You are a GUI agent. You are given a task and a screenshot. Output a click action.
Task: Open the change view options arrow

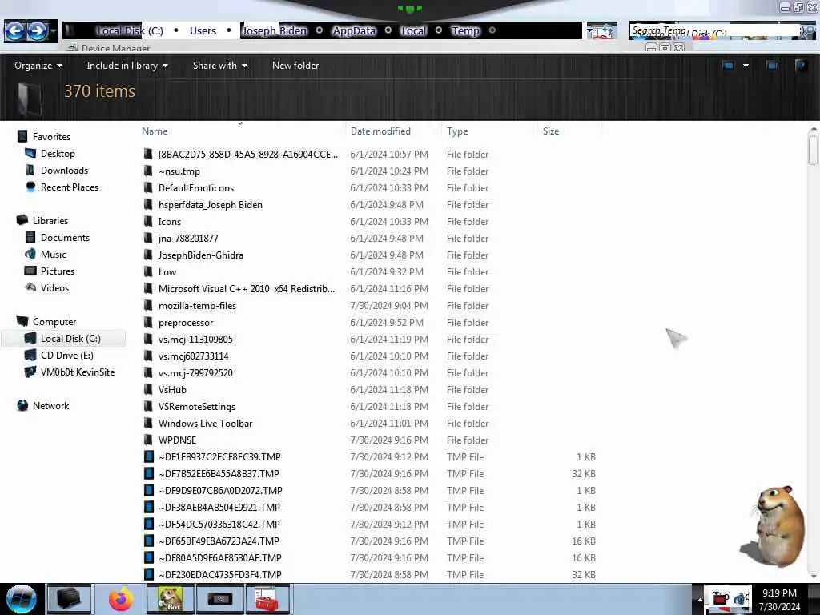coord(746,66)
